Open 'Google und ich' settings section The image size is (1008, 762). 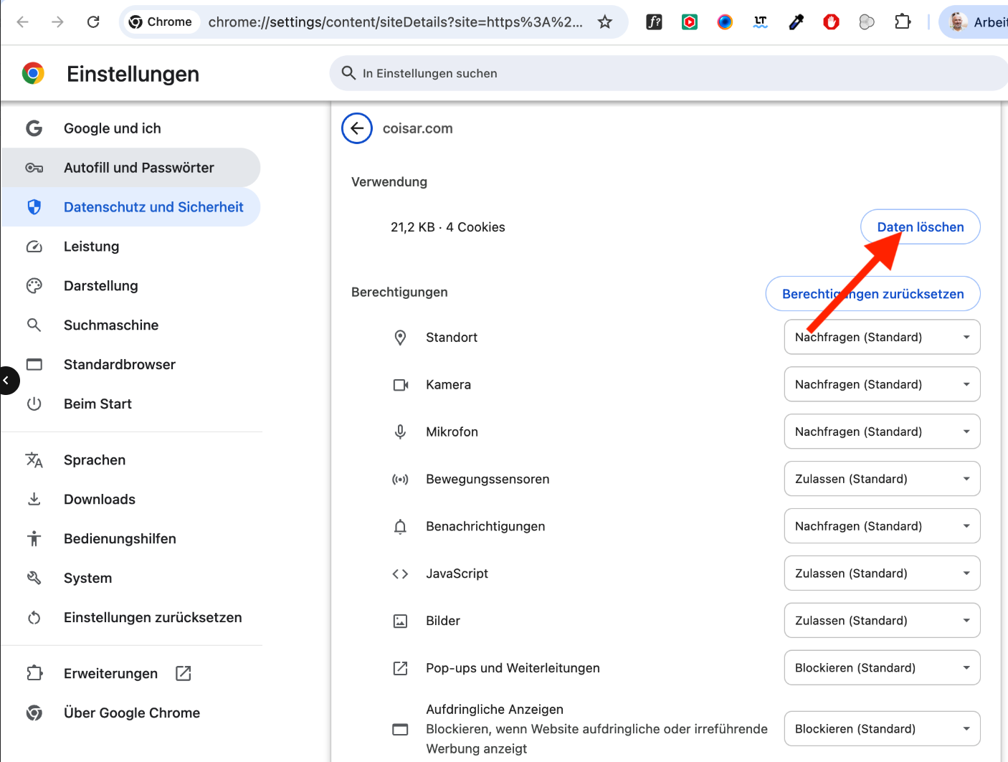pyautogui.click(x=131, y=128)
